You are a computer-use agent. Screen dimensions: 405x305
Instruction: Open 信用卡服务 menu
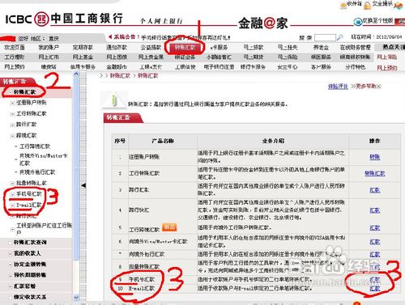[x=83, y=67]
